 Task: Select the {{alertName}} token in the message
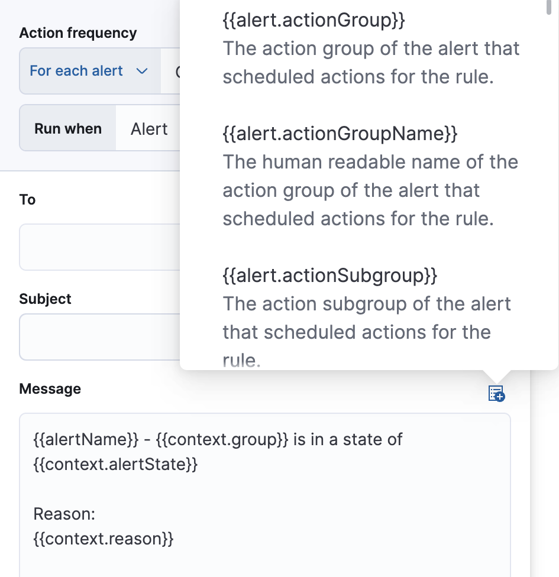(x=62, y=439)
